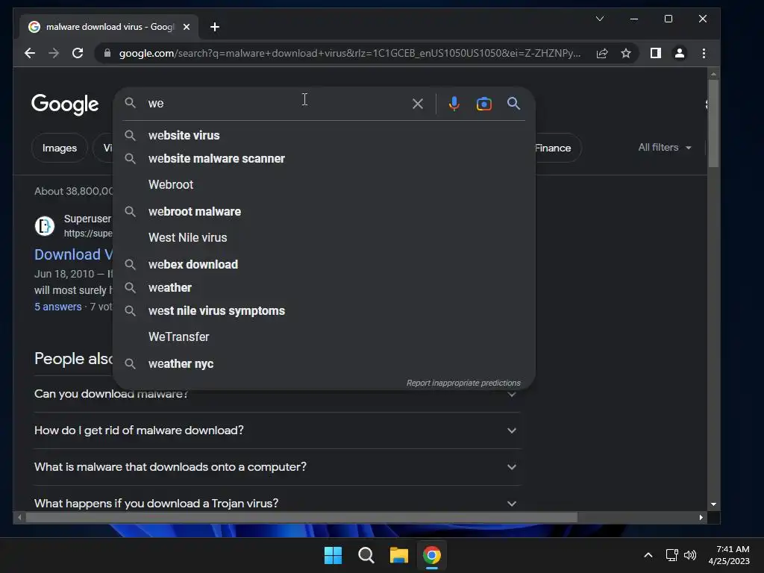Open the volume tray icon

(x=690, y=555)
